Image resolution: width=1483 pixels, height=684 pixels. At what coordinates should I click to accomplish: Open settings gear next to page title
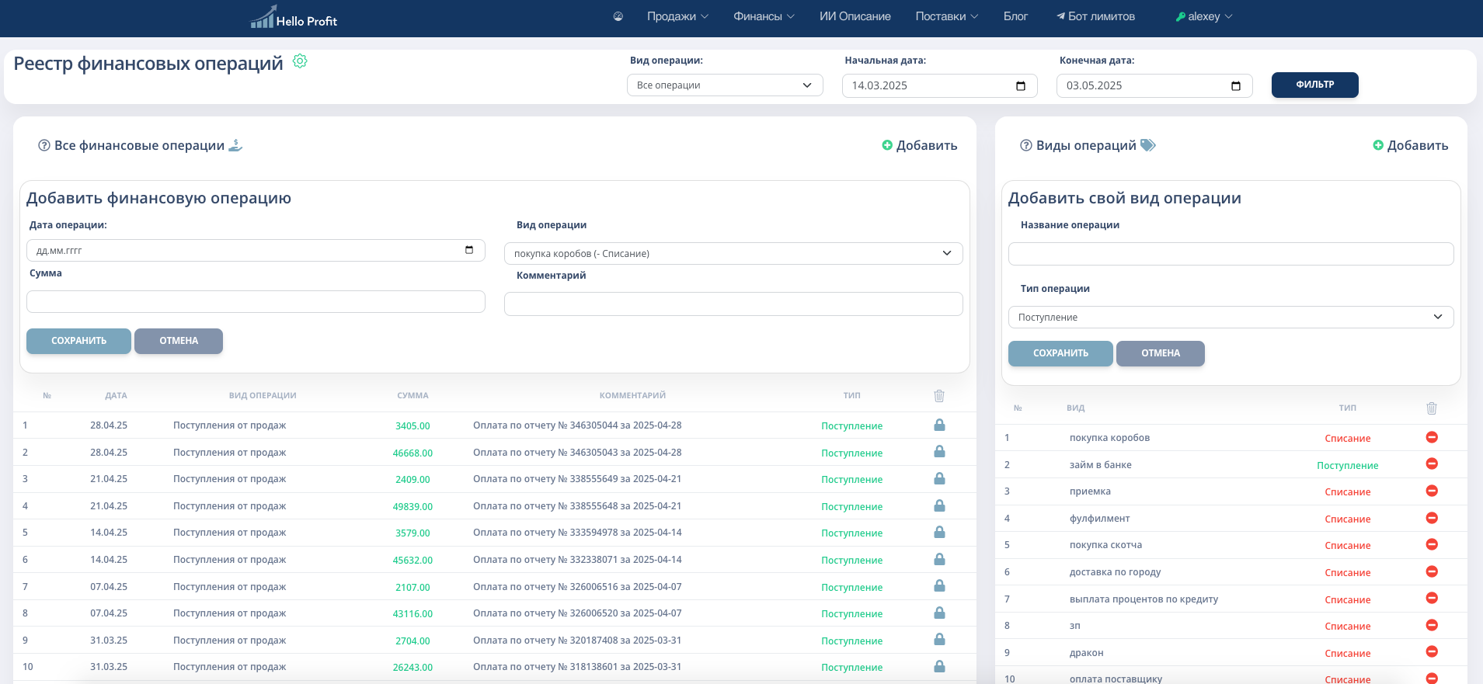coord(300,61)
